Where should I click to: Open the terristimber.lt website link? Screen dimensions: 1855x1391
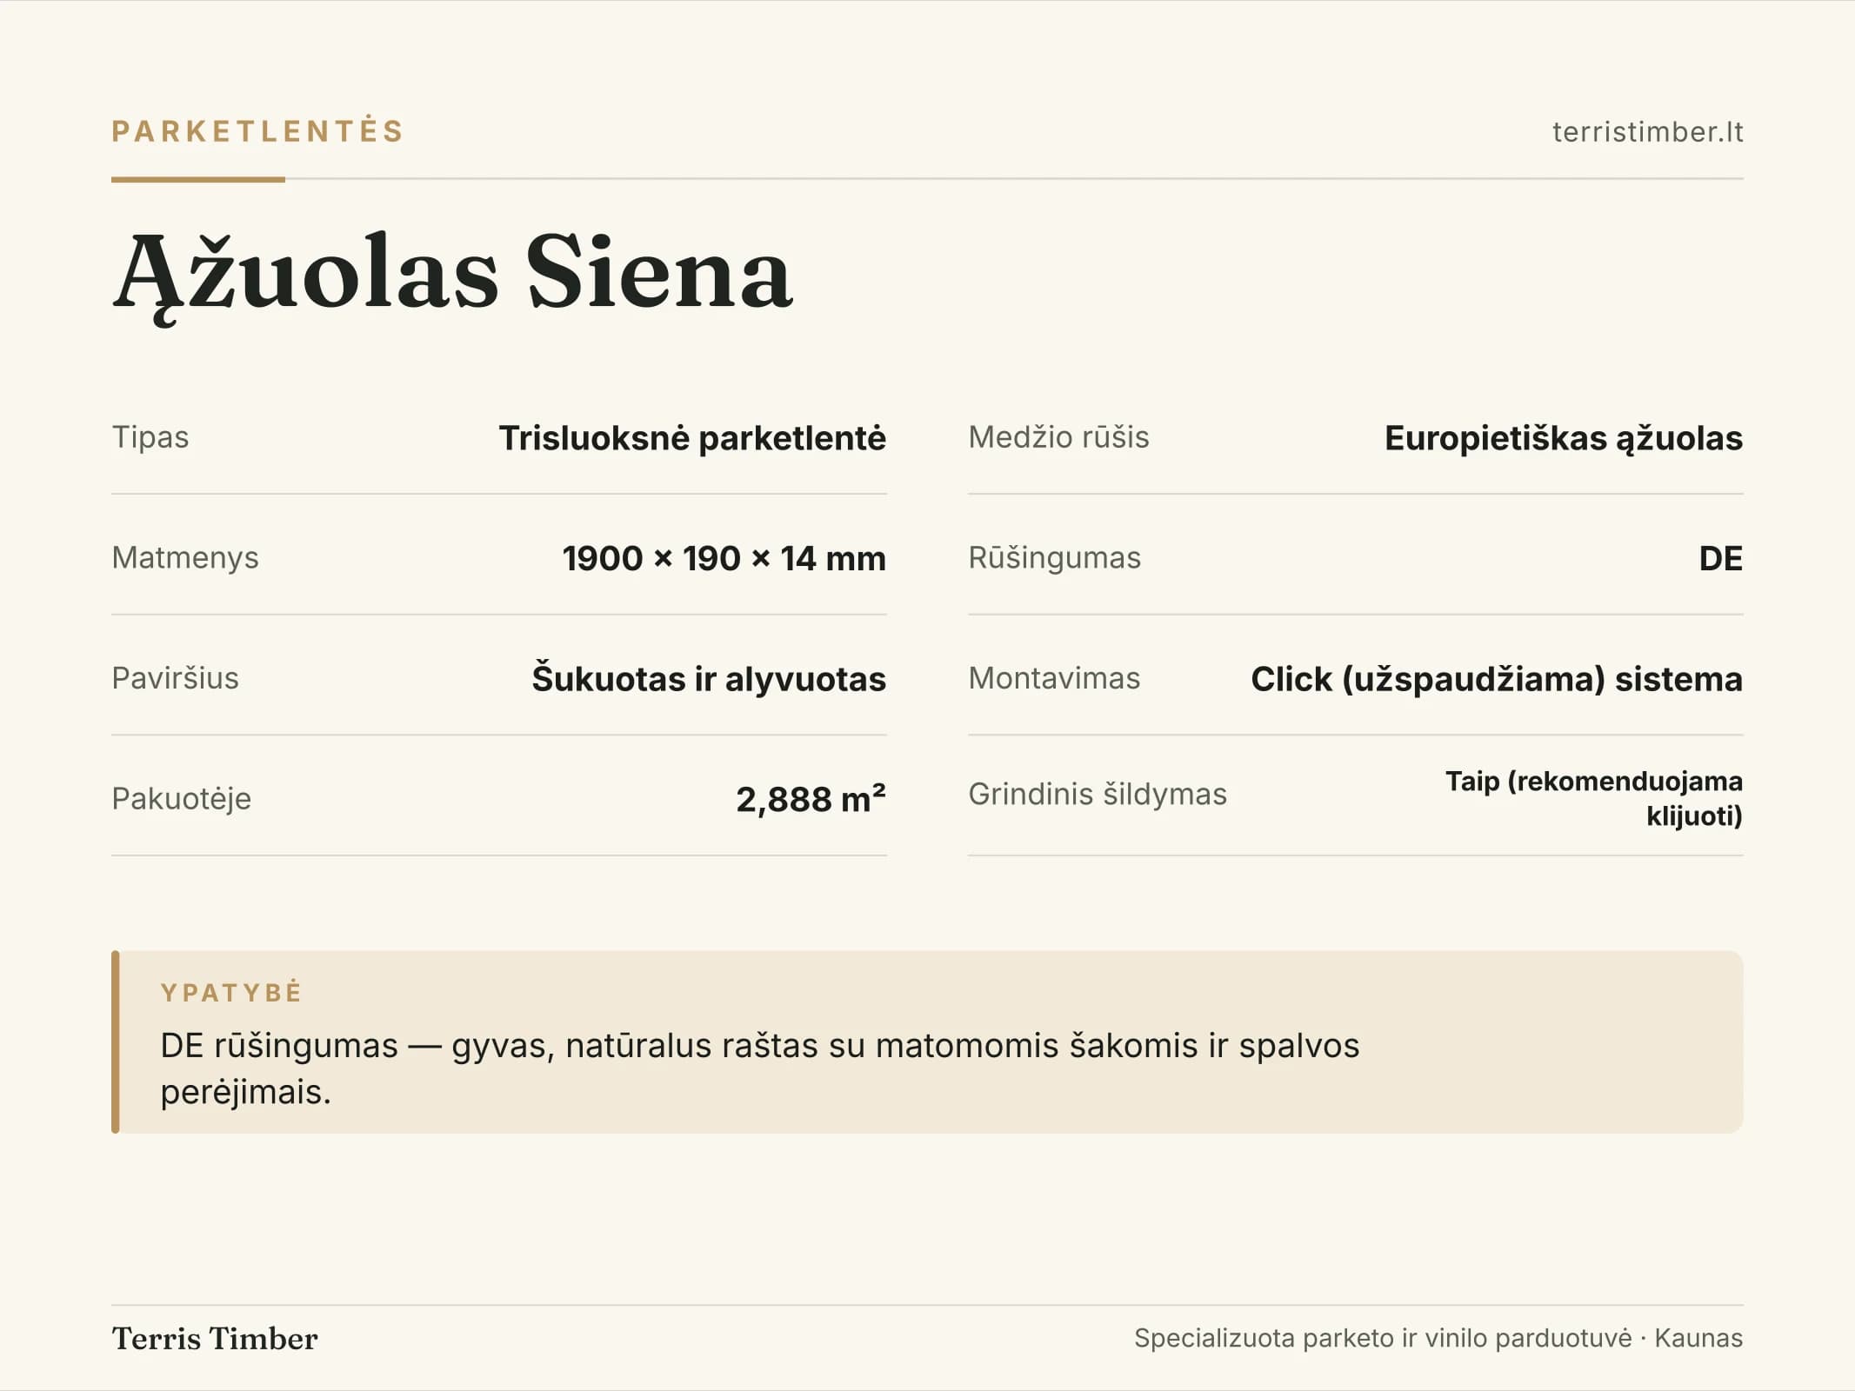pyautogui.click(x=1647, y=132)
